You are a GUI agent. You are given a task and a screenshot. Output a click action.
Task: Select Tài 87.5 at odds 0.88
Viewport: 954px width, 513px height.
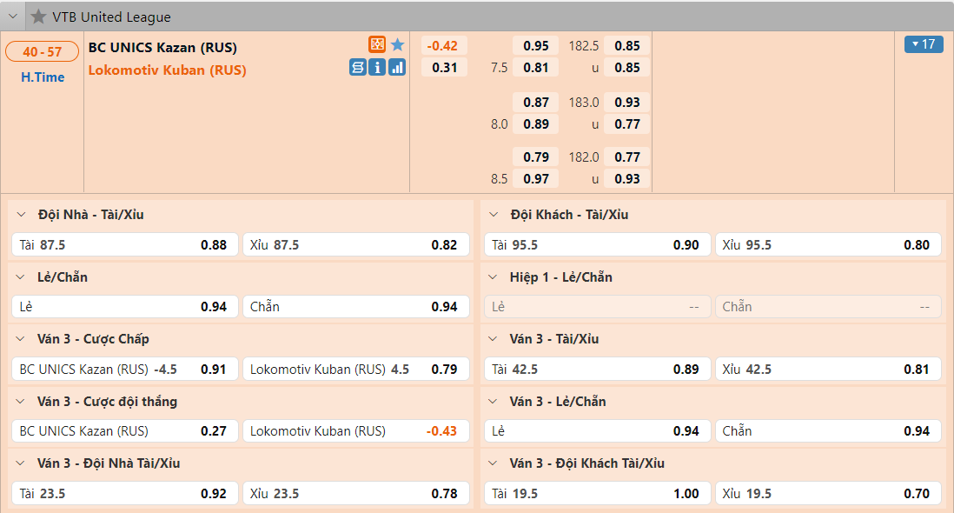click(124, 245)
